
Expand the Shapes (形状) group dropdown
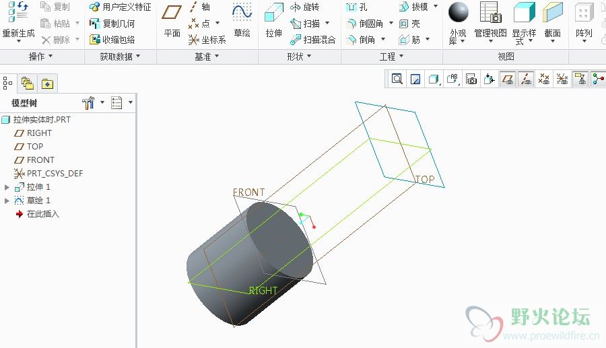pyautogui.click(x=299, y=57)
